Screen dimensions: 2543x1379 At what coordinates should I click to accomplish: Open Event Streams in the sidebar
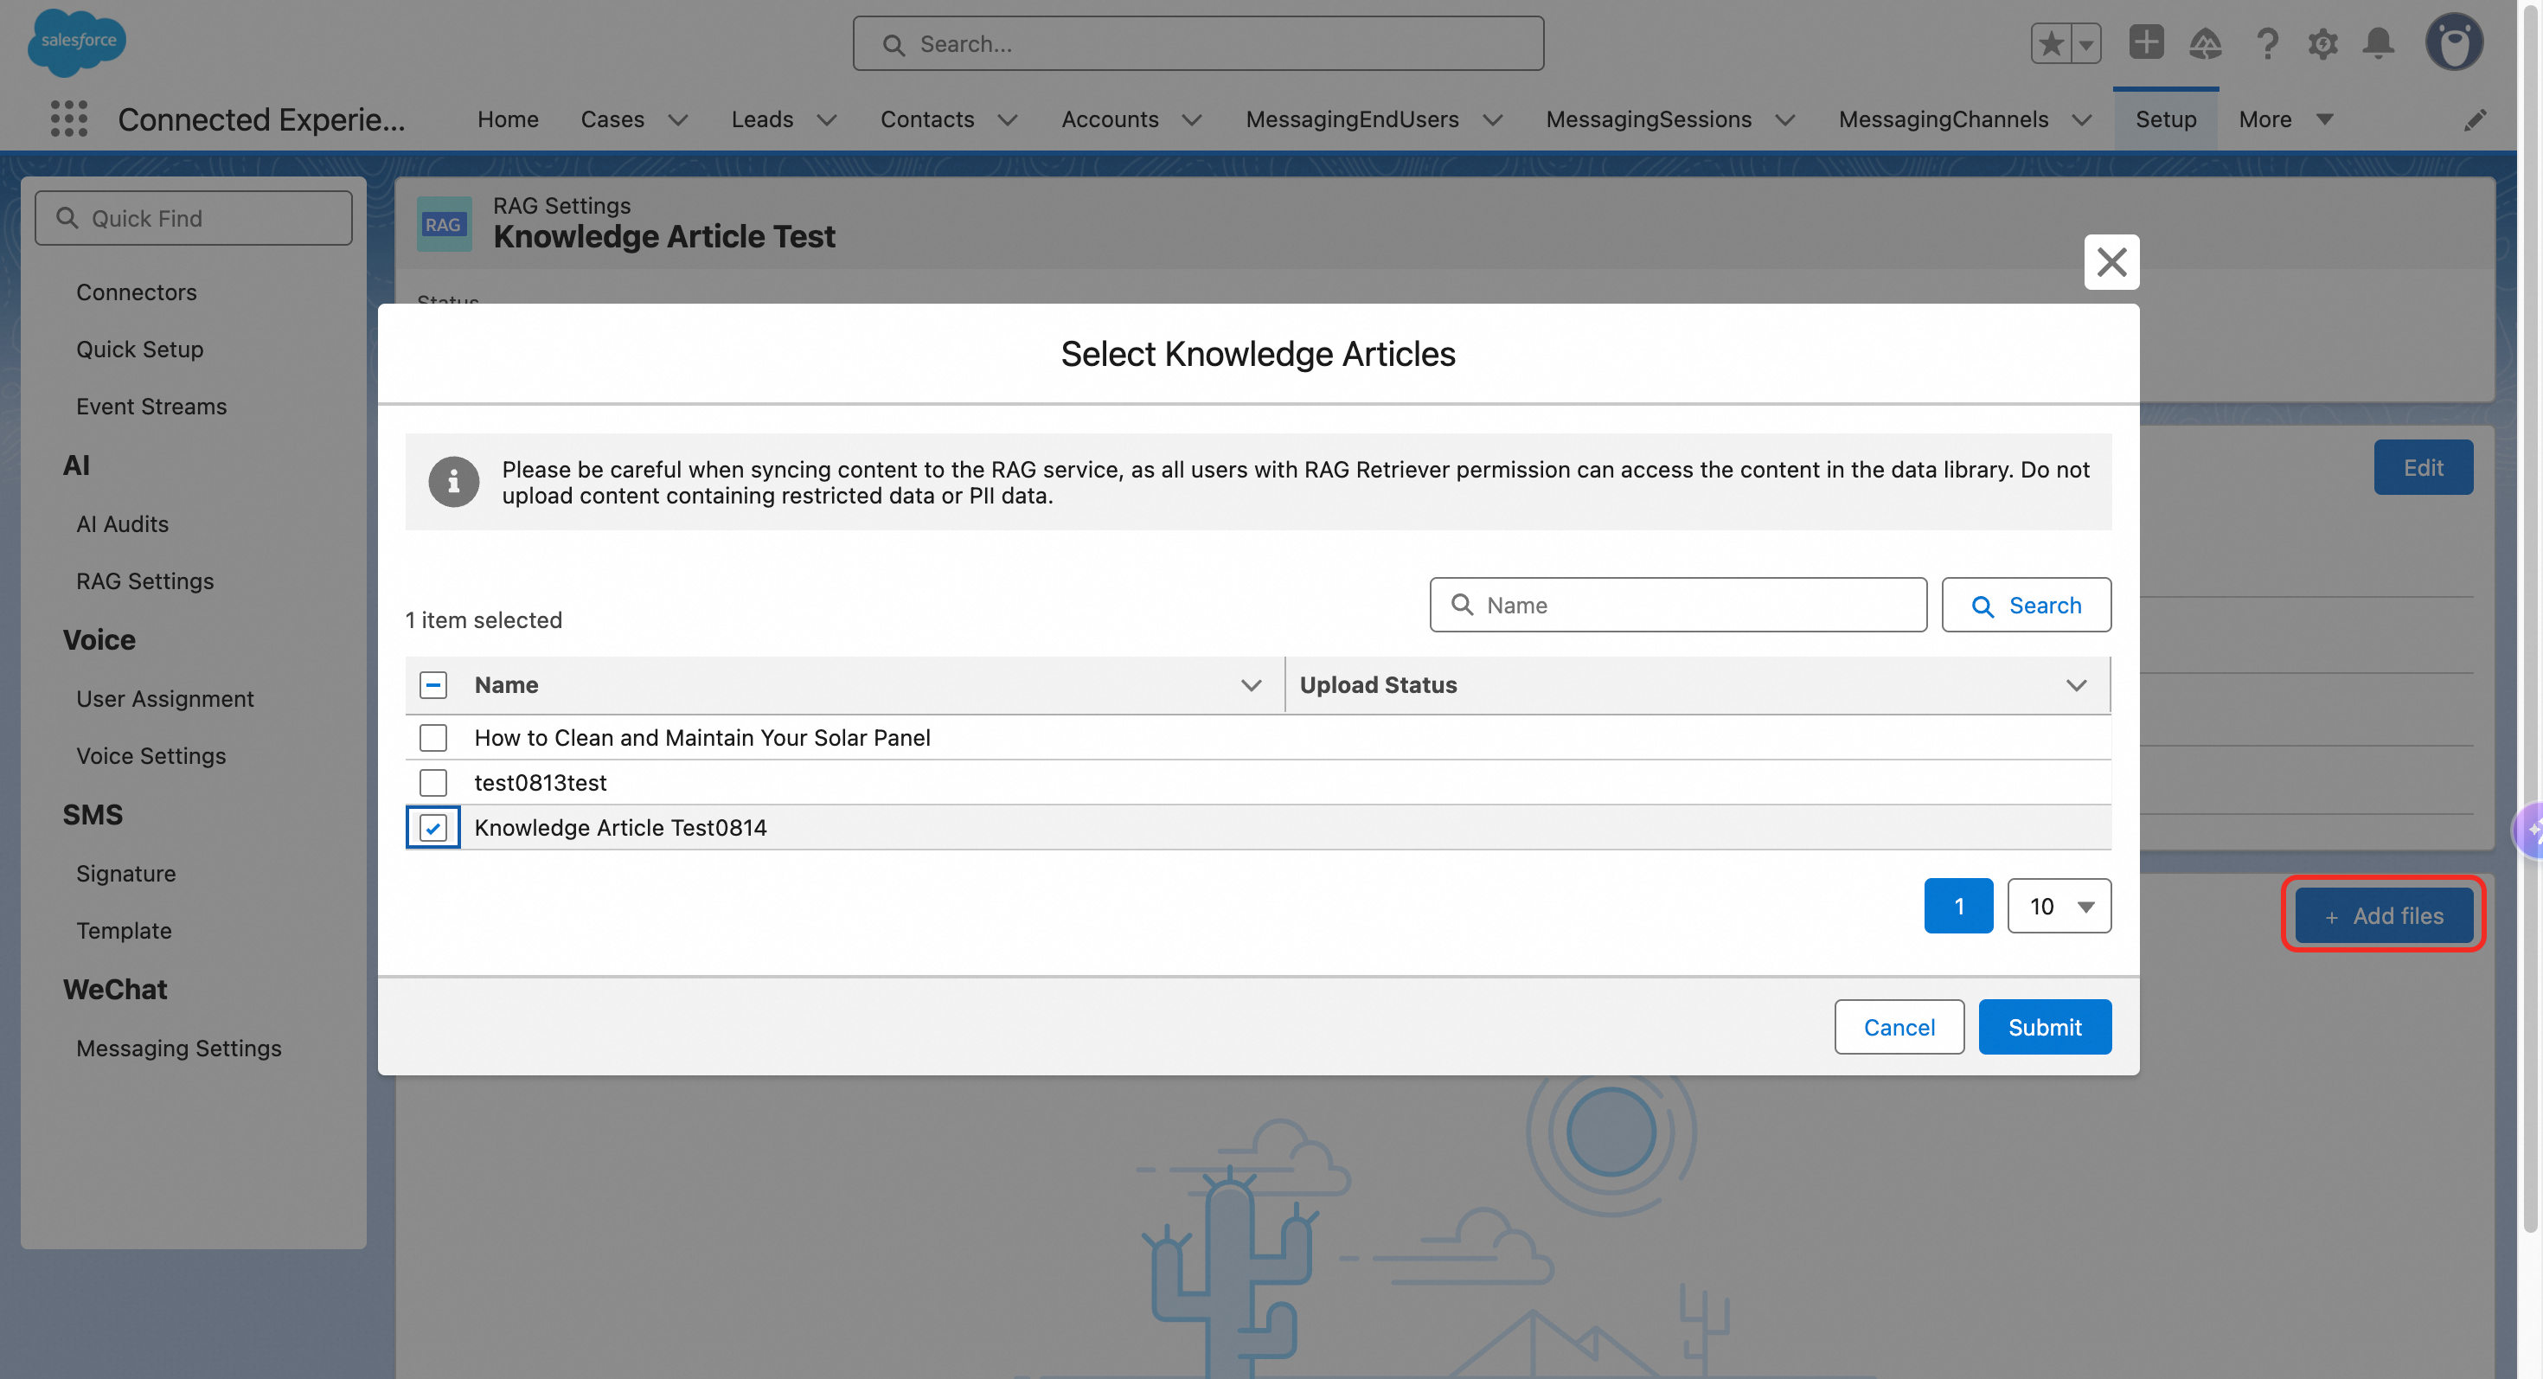[152, 407]
